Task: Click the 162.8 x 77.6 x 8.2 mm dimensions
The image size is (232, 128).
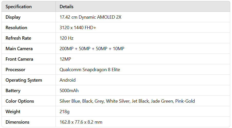Action: [x=81, y=122]
